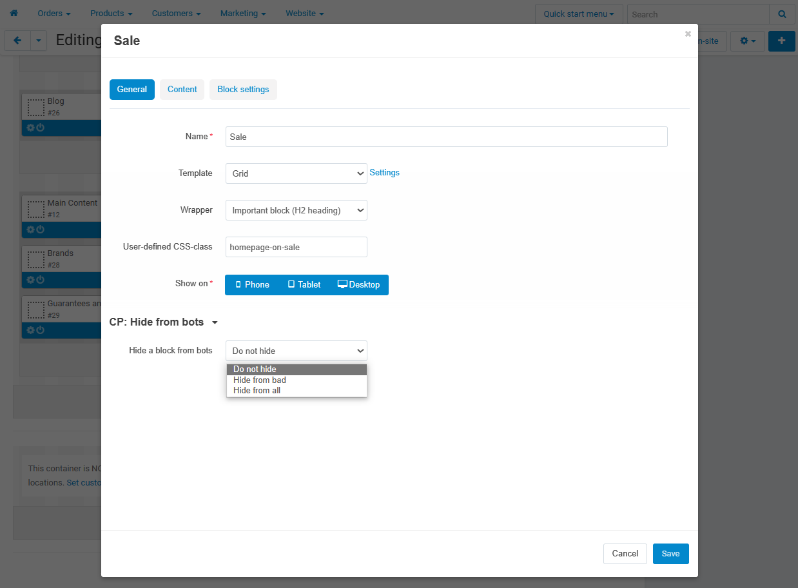Screen dimensions: 798x588
Task: Click the search magnifier button
Action: tap(782, 14)
